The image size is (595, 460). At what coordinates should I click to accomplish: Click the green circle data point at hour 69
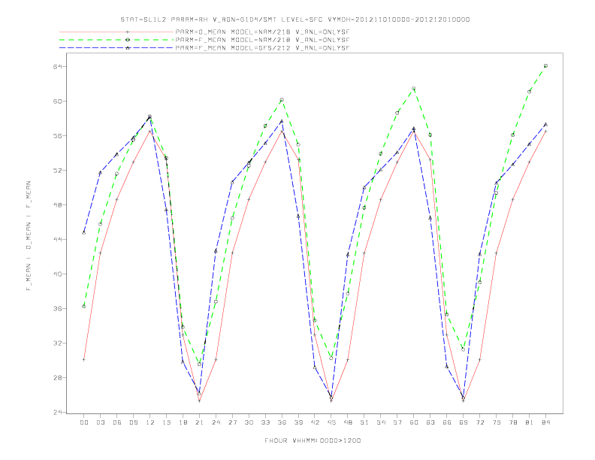pyautogui.click(x=464, y=350)
